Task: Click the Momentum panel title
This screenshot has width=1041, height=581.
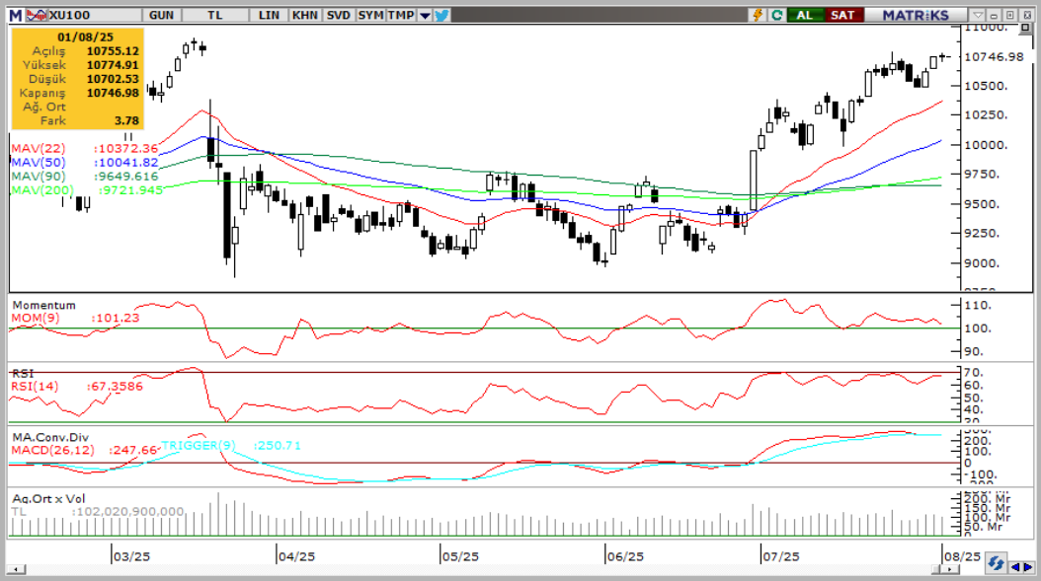Action: pos(43,305)
